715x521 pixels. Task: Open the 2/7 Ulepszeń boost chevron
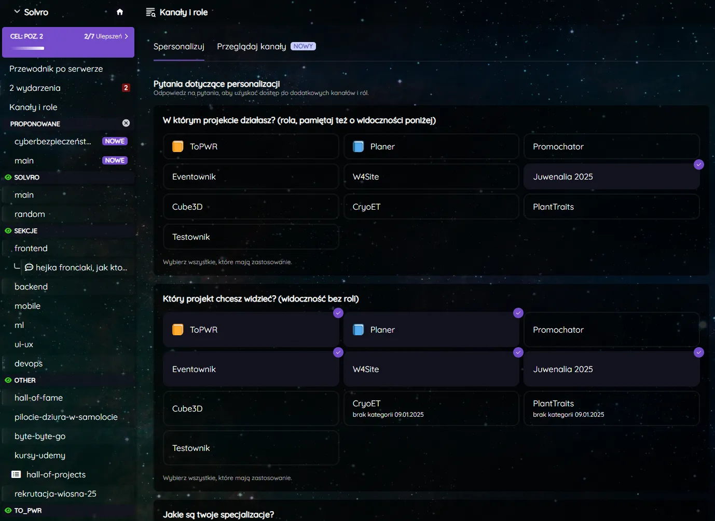click(x=126, y=36)
